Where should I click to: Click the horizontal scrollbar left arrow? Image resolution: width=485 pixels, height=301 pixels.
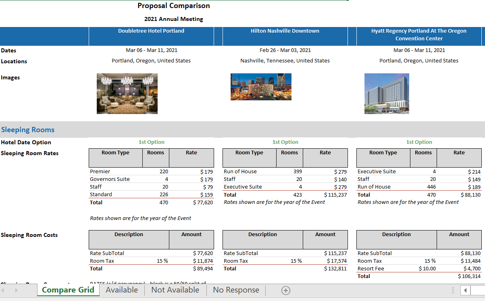tap(465, 291)
